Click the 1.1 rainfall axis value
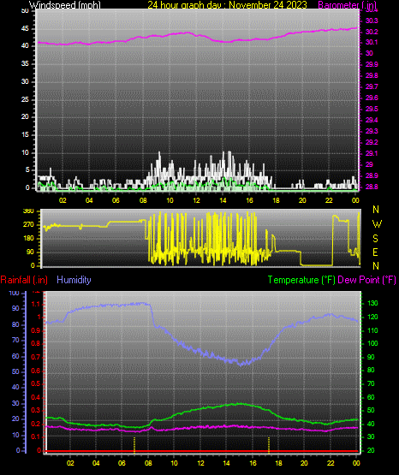The width and height of the screenshot is (399, 475). click(36, 304)
